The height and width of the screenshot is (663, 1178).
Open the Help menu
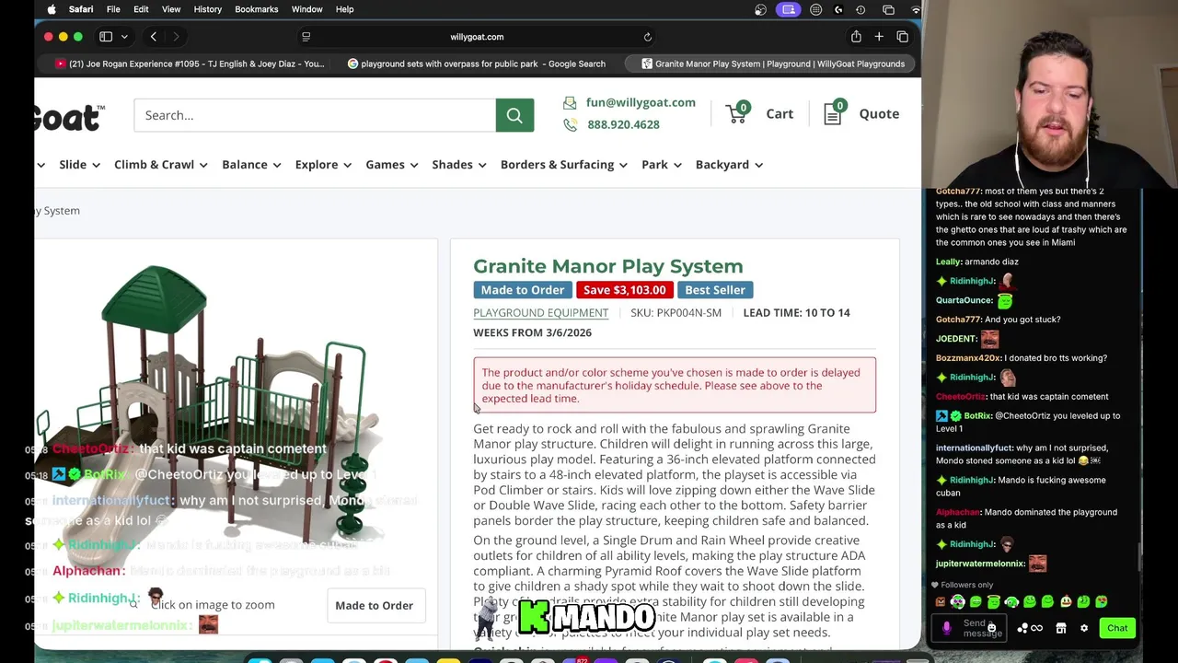point(344,9)
